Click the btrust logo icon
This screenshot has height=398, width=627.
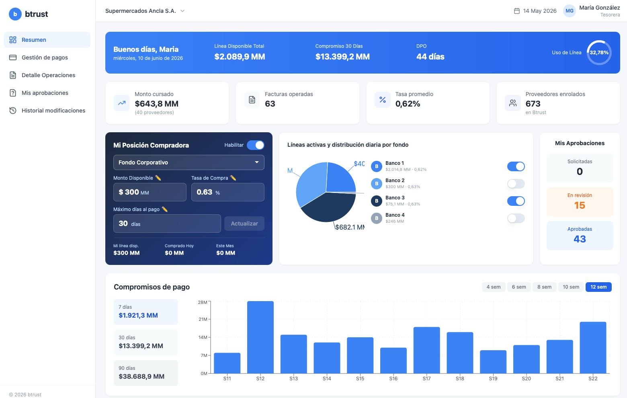[x=15, y=14]
